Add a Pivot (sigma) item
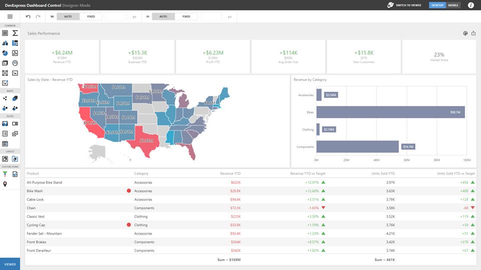 [15, 33]
